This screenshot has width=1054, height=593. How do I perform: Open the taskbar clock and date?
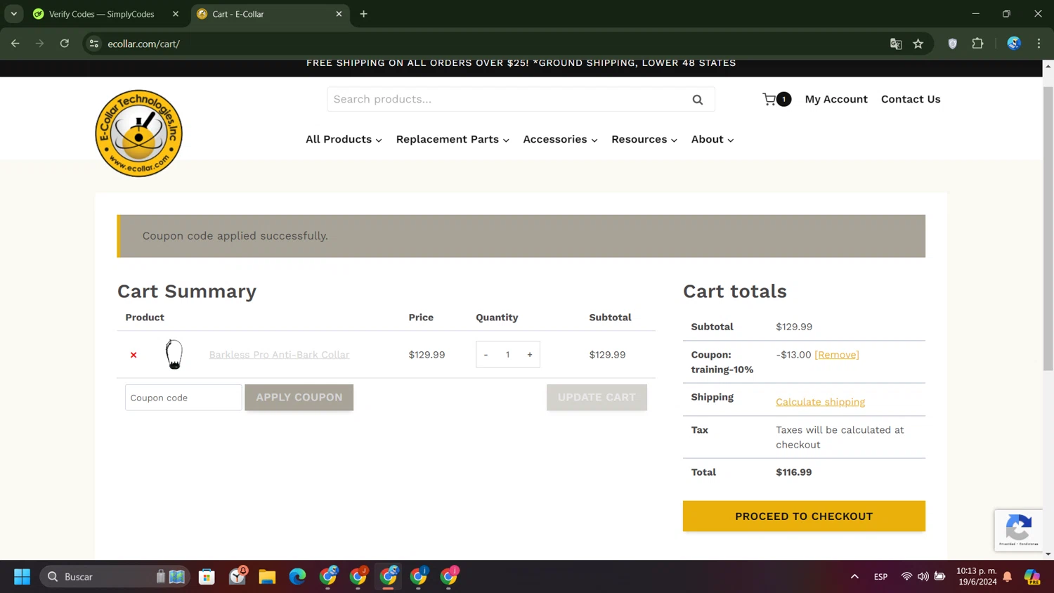click(x=977, y=576)
